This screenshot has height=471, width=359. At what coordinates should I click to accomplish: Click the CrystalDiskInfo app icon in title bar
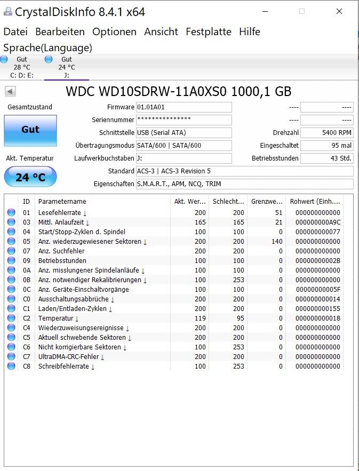[x=7, y=11]
